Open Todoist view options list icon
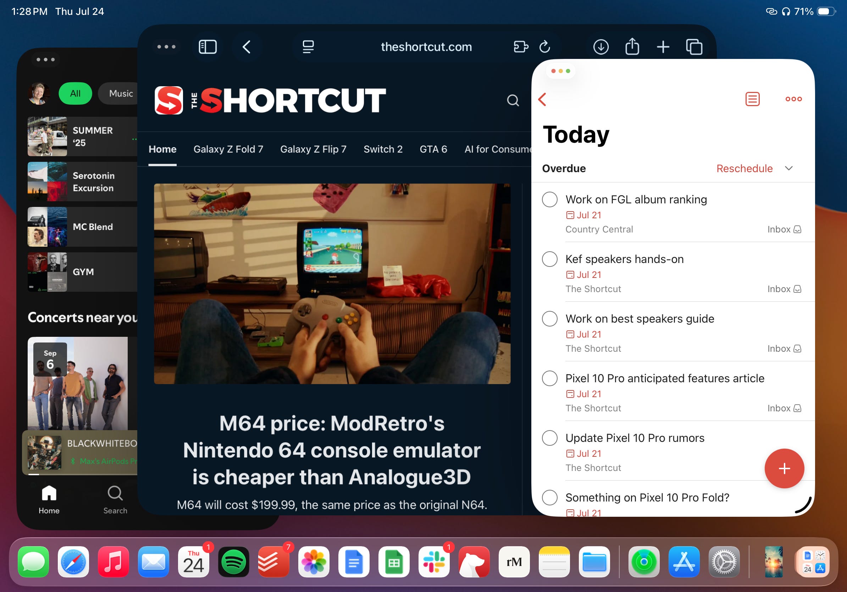Image resolution: width=847 pixels, height=592 pixels. pos(752,99)
